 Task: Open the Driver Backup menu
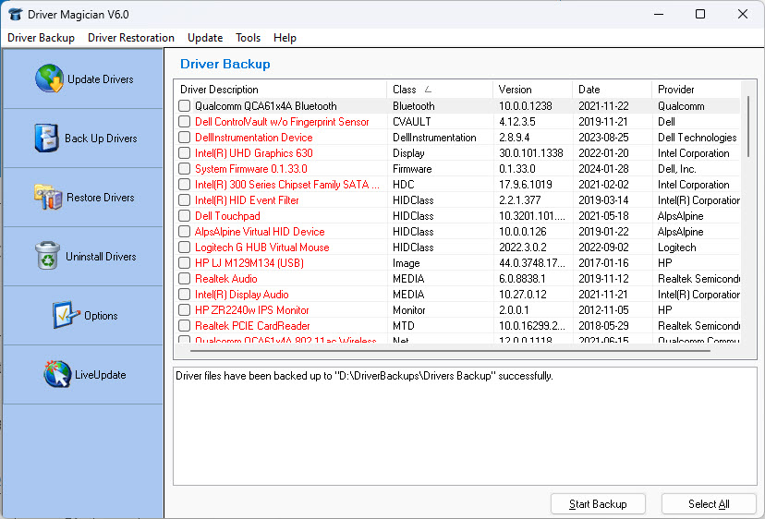coord(41,38)
